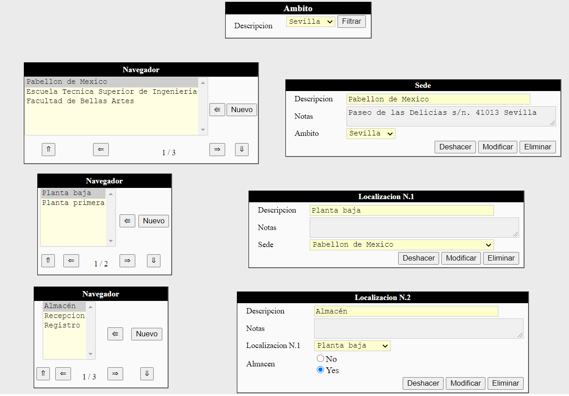Open the Sede dropdown in Localizacion N.1
Image resolution: width=569 pixels, height=396 pixels.
click(401, 245)
